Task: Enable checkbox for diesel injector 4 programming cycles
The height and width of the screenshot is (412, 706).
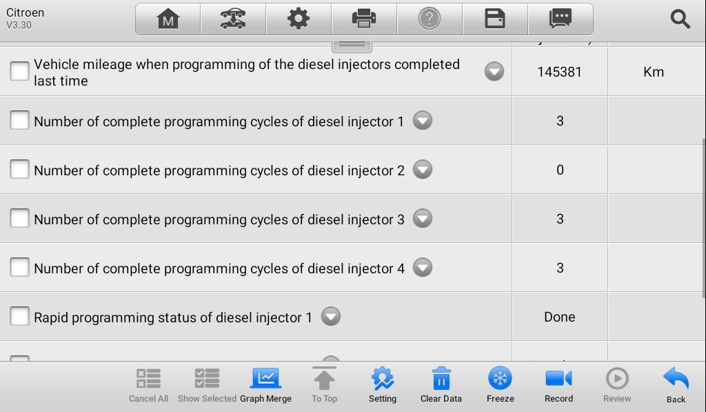Action: click(20, 268)
